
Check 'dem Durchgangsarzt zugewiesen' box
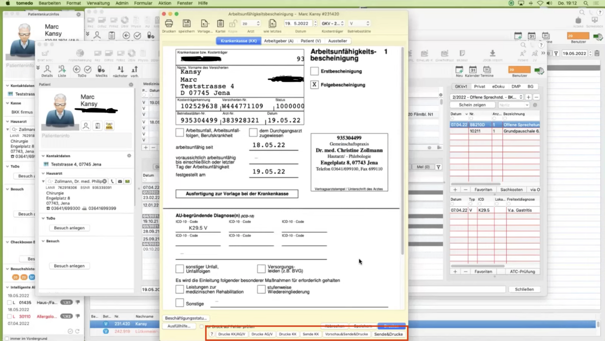tap(253, 133)
